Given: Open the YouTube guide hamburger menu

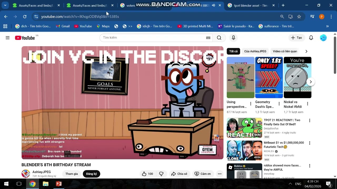Looking at the screenshot, I should pos(8,38).
